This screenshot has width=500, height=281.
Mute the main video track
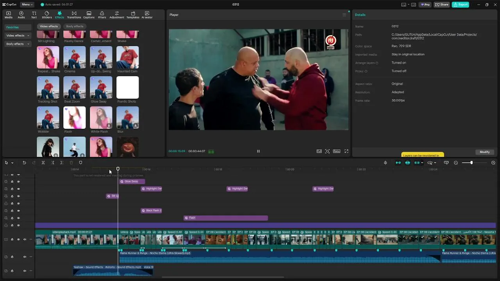point(25,240)
